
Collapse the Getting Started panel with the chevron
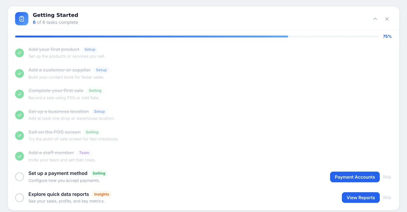point(375,19)
